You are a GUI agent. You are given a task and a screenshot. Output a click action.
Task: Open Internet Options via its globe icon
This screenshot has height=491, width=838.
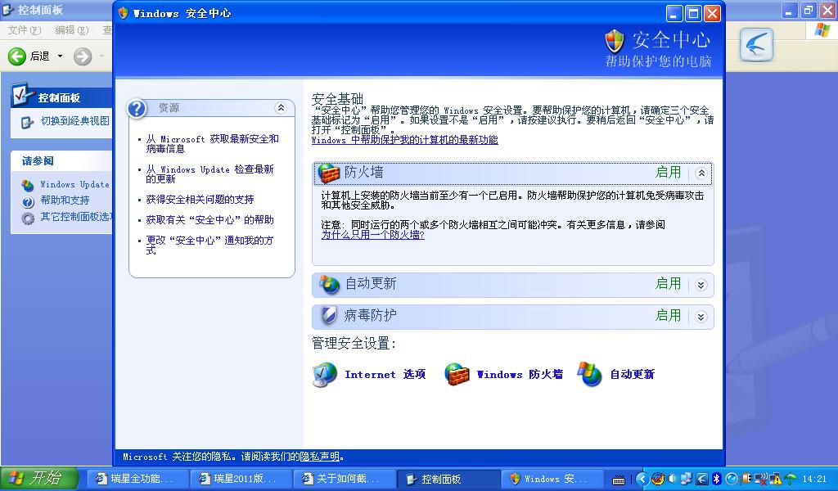(324, 374)
